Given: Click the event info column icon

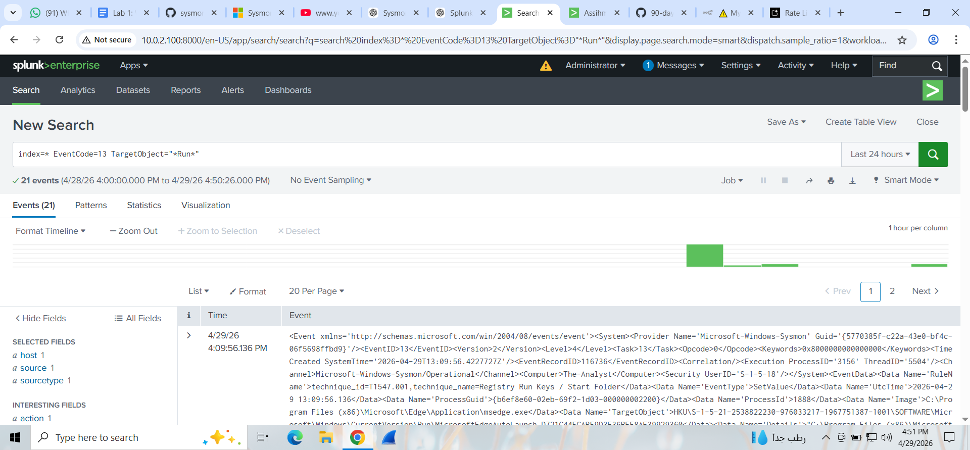Looking at the screenshot, I should [189, 316].
